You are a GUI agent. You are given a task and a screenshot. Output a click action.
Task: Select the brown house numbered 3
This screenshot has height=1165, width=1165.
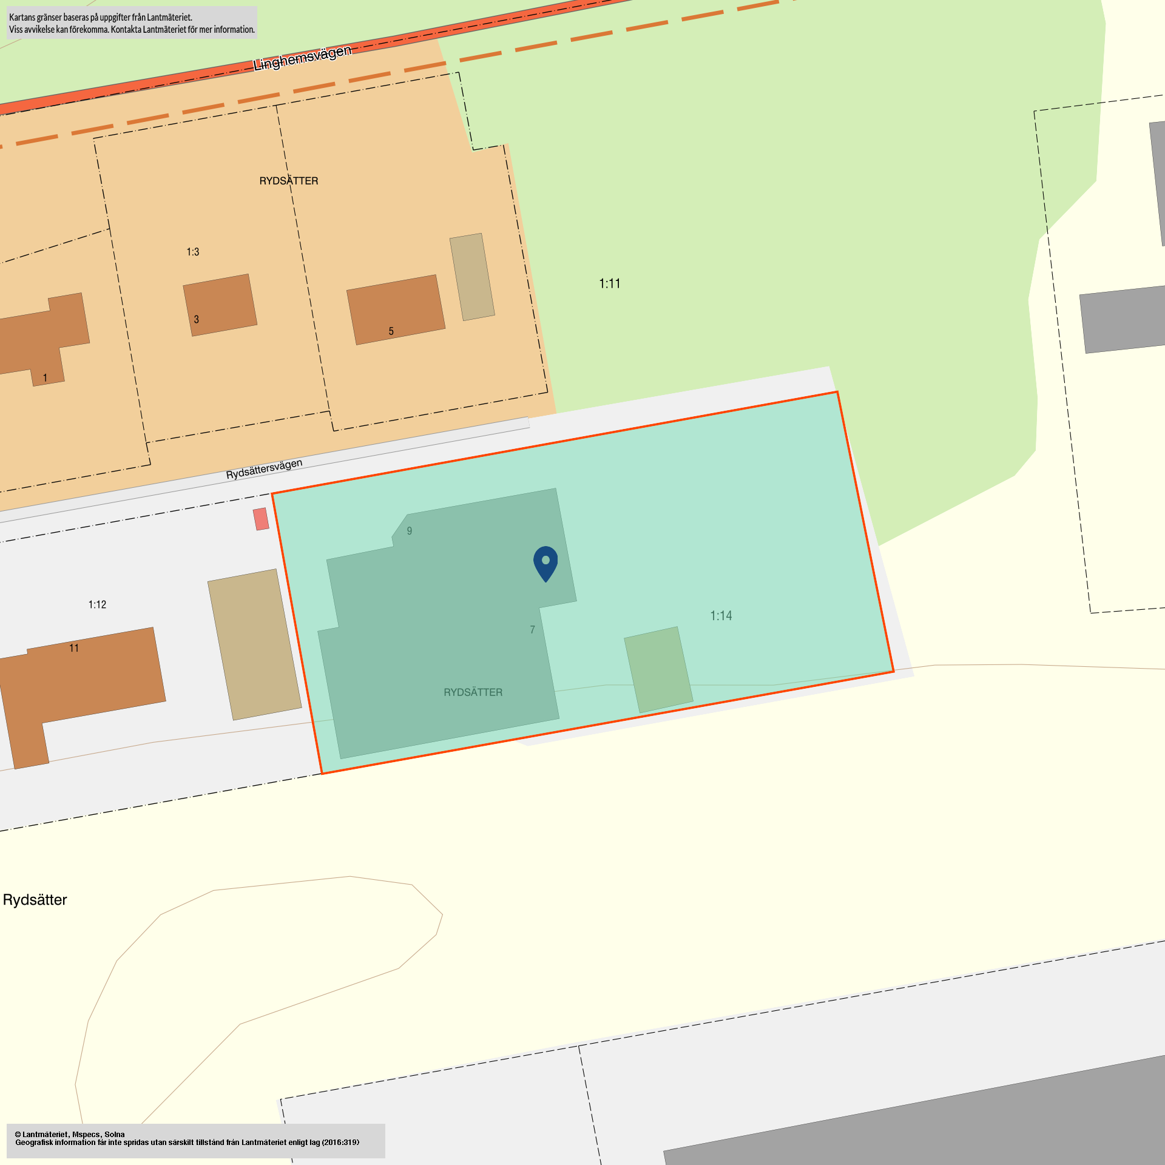tap(220, 305)
